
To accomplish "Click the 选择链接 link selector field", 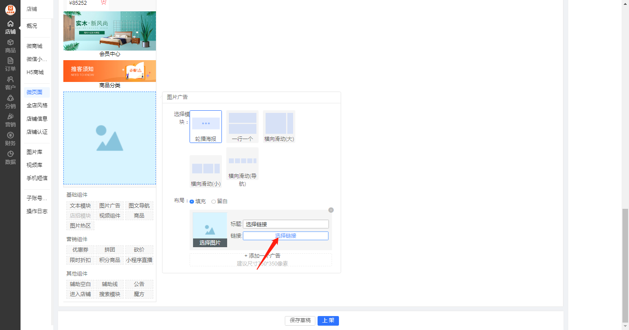I will [285, 236].
